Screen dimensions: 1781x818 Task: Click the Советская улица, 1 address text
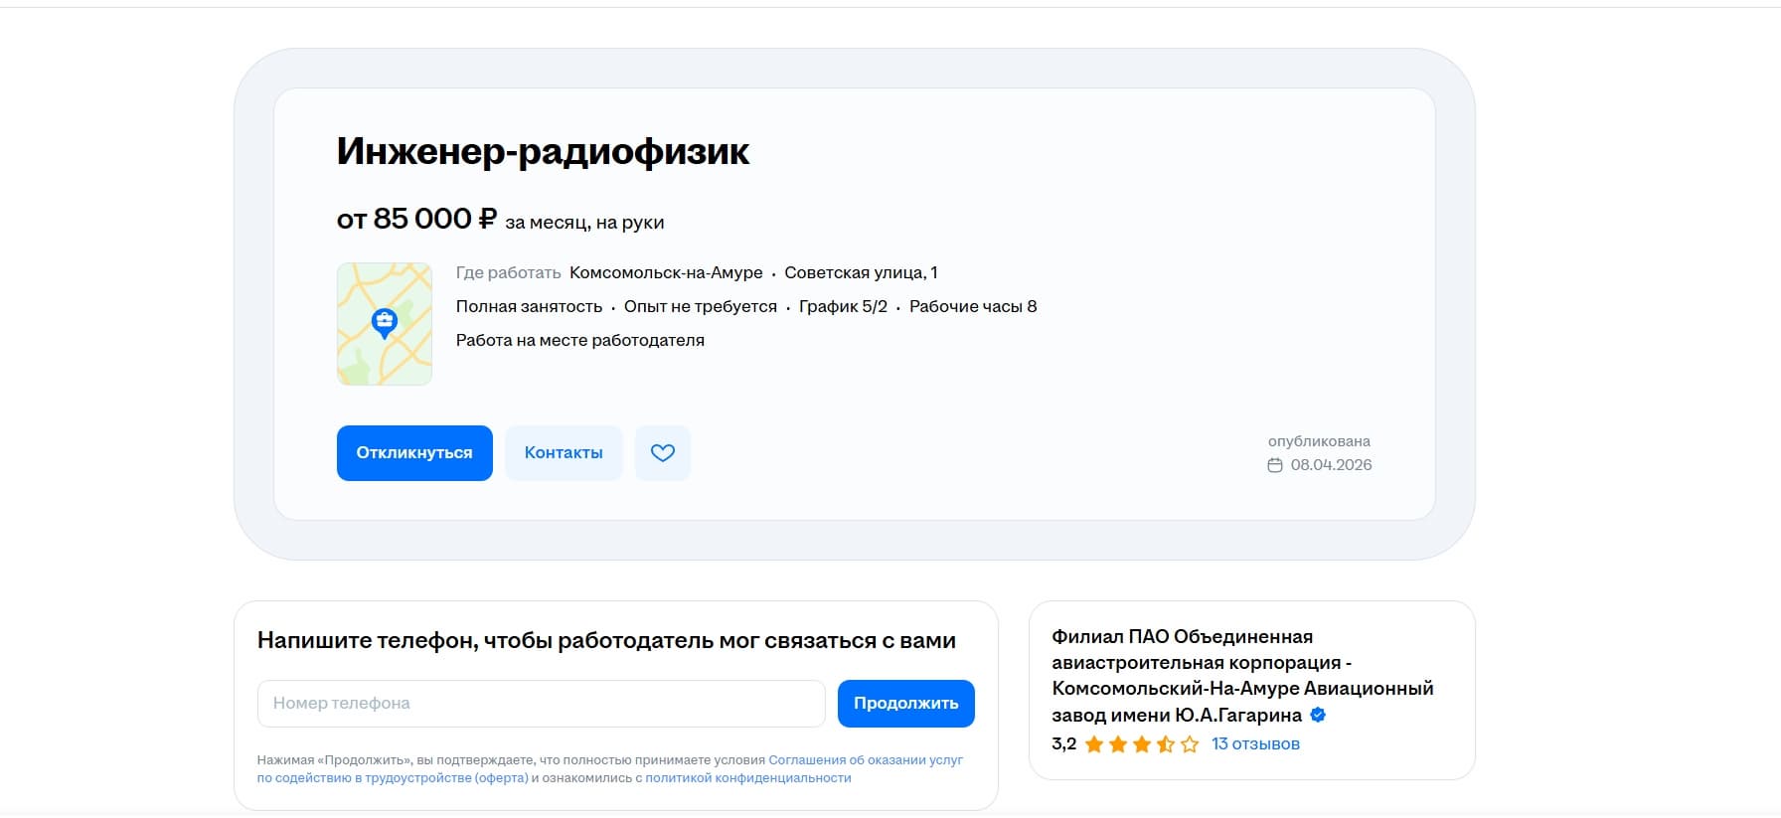tap(861, 272)
